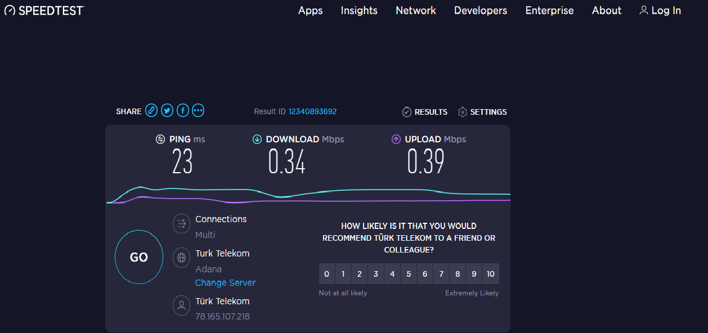This screenshot has height=333, width=708.
Task: Select rating 10 in recommendation scale
Action: [491, 274]
